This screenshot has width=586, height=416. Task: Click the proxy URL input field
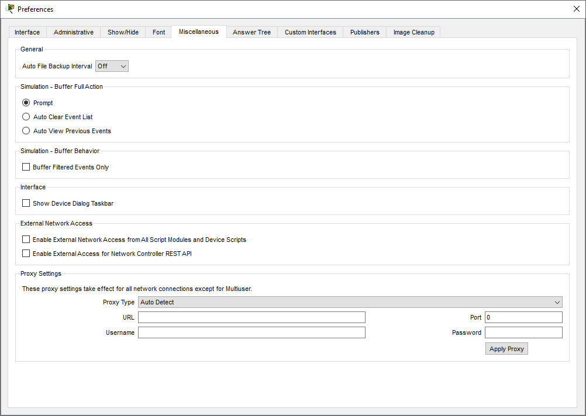[x=251, y=317]
